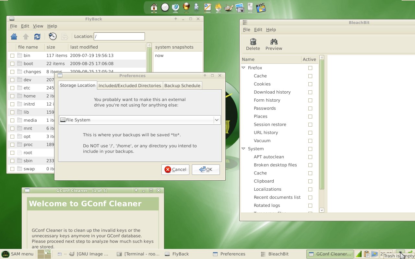
Task: Click the scroll-up arrow in BleachBit list
Action: (322, 58)
